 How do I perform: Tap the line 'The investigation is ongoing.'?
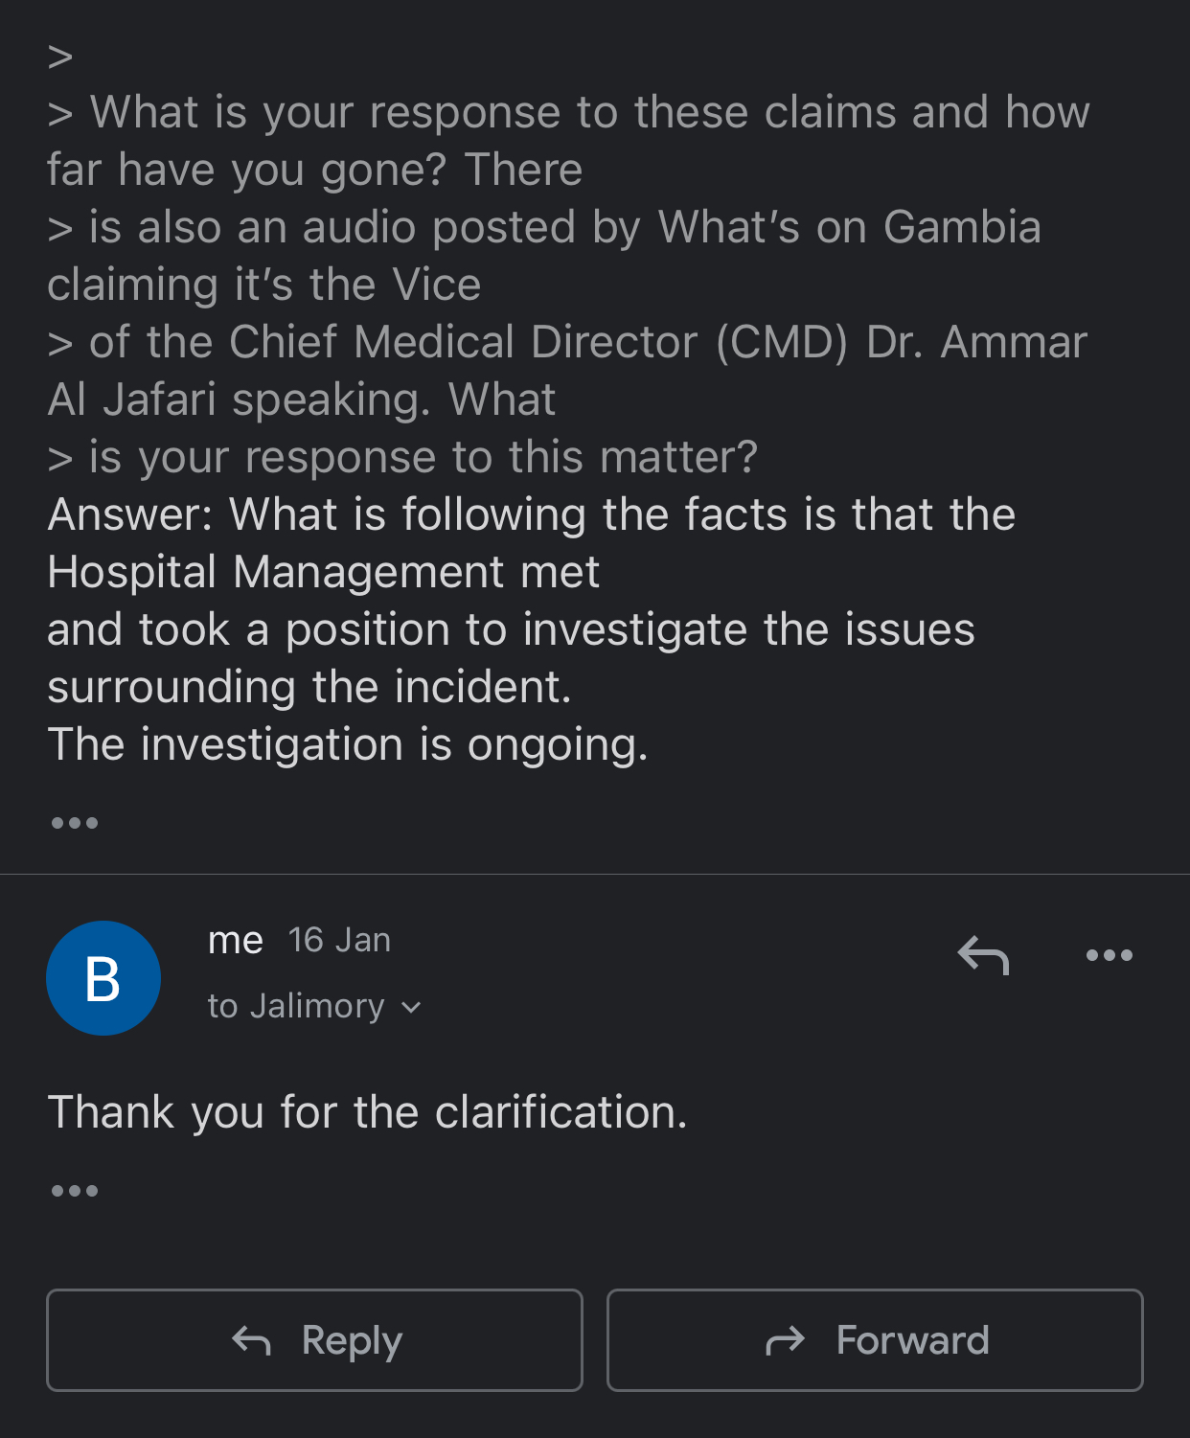(349, 744)
